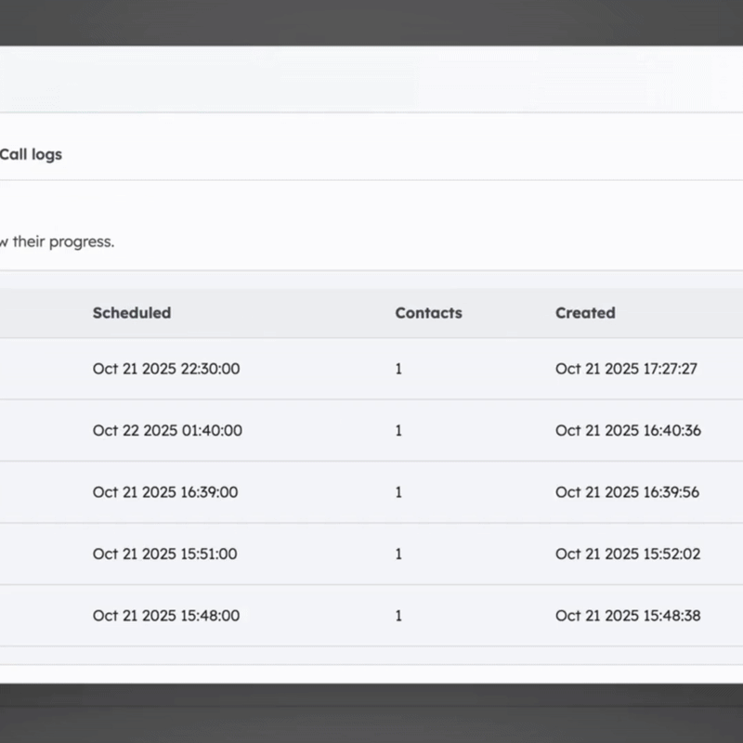Select scheduled time Oct 21 2025 22:30:00
The width and height of the screenshot is (743, 743).
pyautogui.click(x=166, y=369)
